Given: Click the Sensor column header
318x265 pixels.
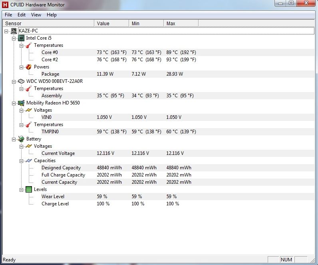Looking at the screenshot, I should pos(48,23).
